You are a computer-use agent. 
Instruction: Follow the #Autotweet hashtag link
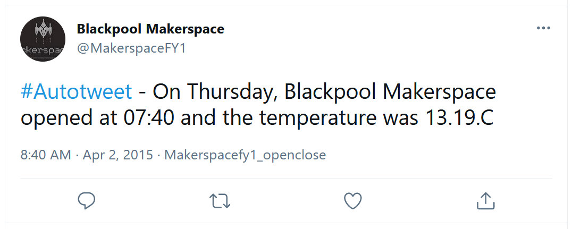coord(76,92)
